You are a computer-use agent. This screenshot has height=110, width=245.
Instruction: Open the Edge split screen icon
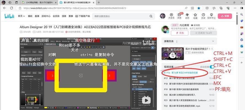click(207, 8)
